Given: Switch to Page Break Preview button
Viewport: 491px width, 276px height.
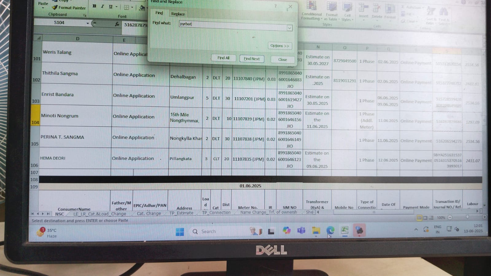Looking at the screenshot, I should 431,218.
